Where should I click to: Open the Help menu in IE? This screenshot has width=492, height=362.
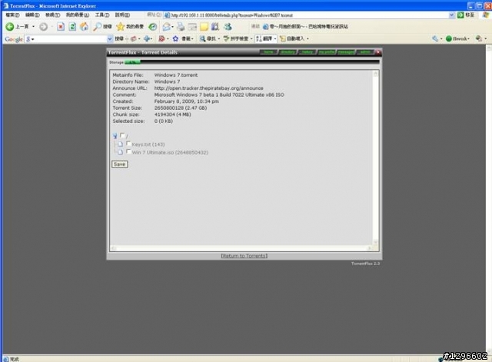pyautogui.click(x=122, y=15)
